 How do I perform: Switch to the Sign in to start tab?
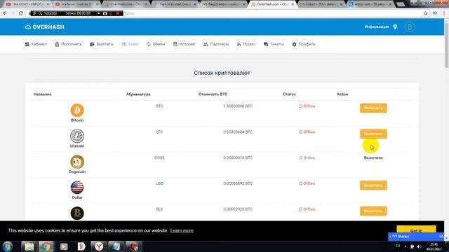point(175,4)
